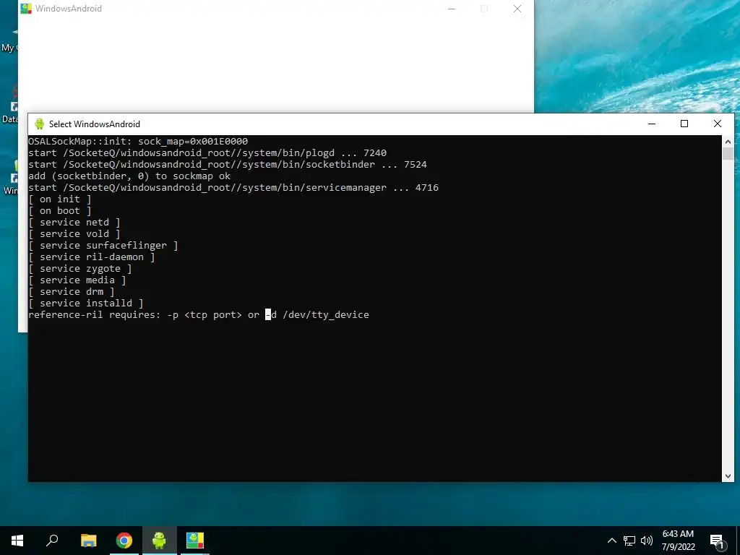This screenshot has height=555, width=740.
Task: Open File Explorer from the taskbar
Action: 88,541
